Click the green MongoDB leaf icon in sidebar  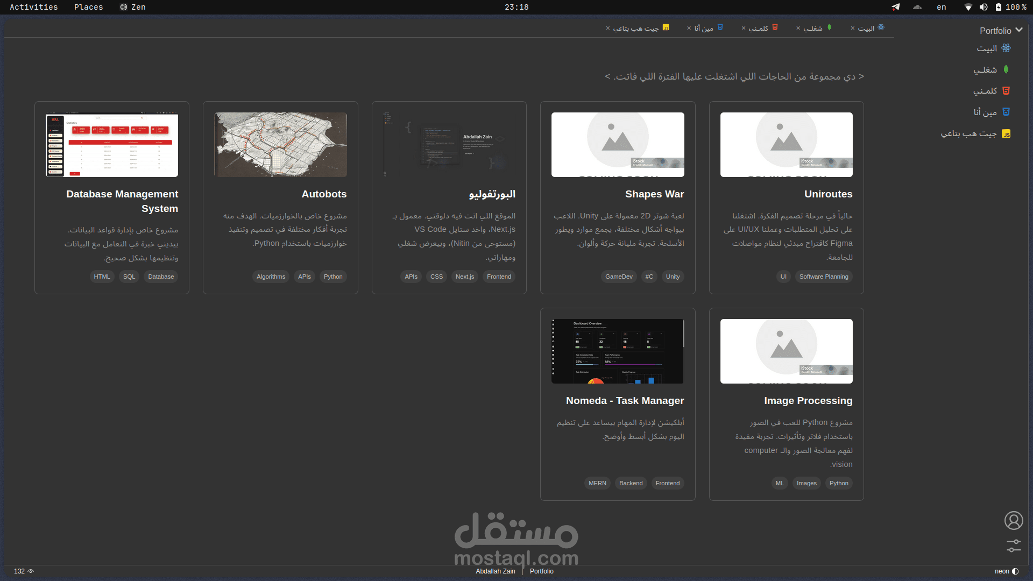(x=1006, y=70)
